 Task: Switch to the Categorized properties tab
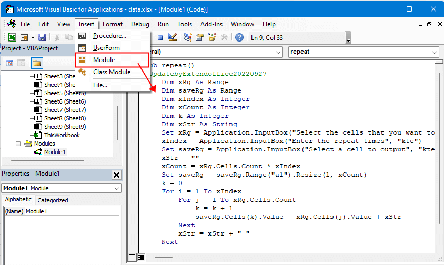coord(53,200)
